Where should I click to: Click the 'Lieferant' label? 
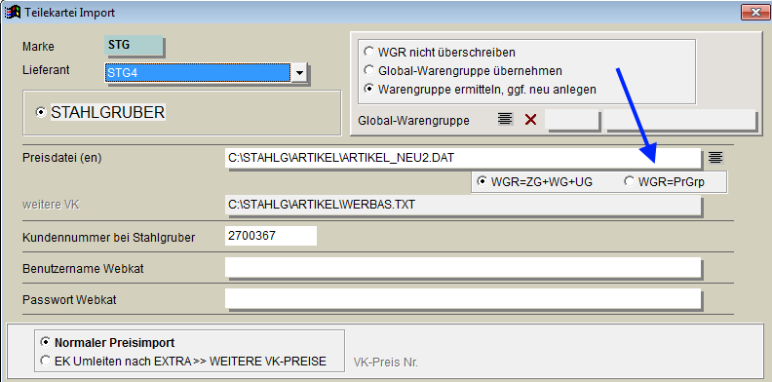[46, 70]
